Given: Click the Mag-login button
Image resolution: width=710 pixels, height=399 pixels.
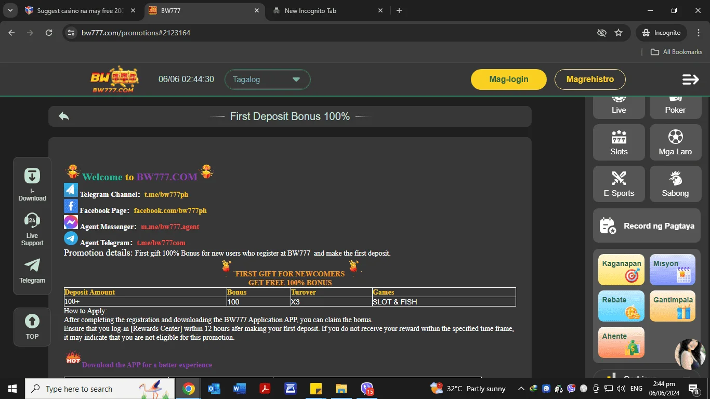Looking at the screenshot, I should [x=509, y=79].
